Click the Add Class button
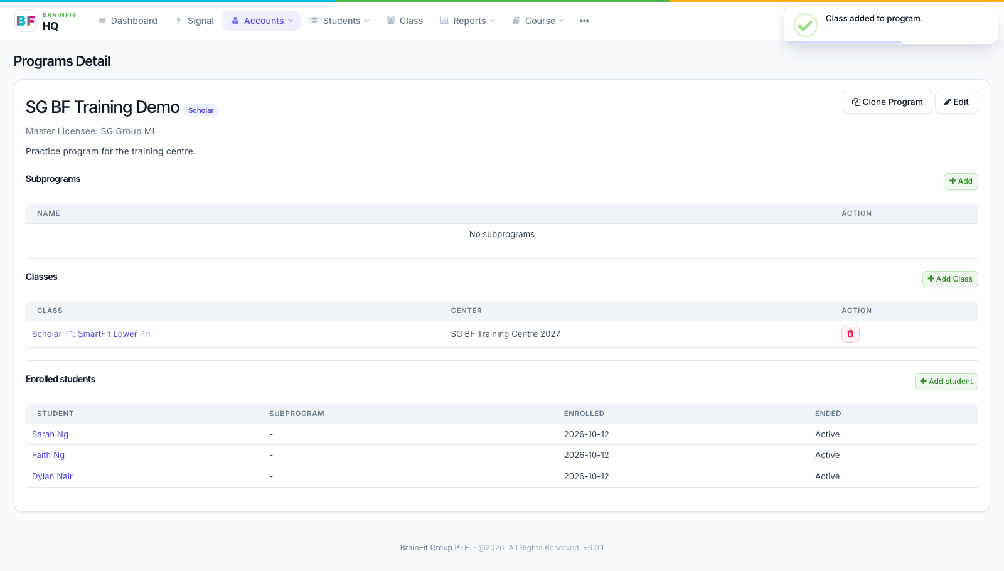 pyautogui.click(x=950, y=279)
